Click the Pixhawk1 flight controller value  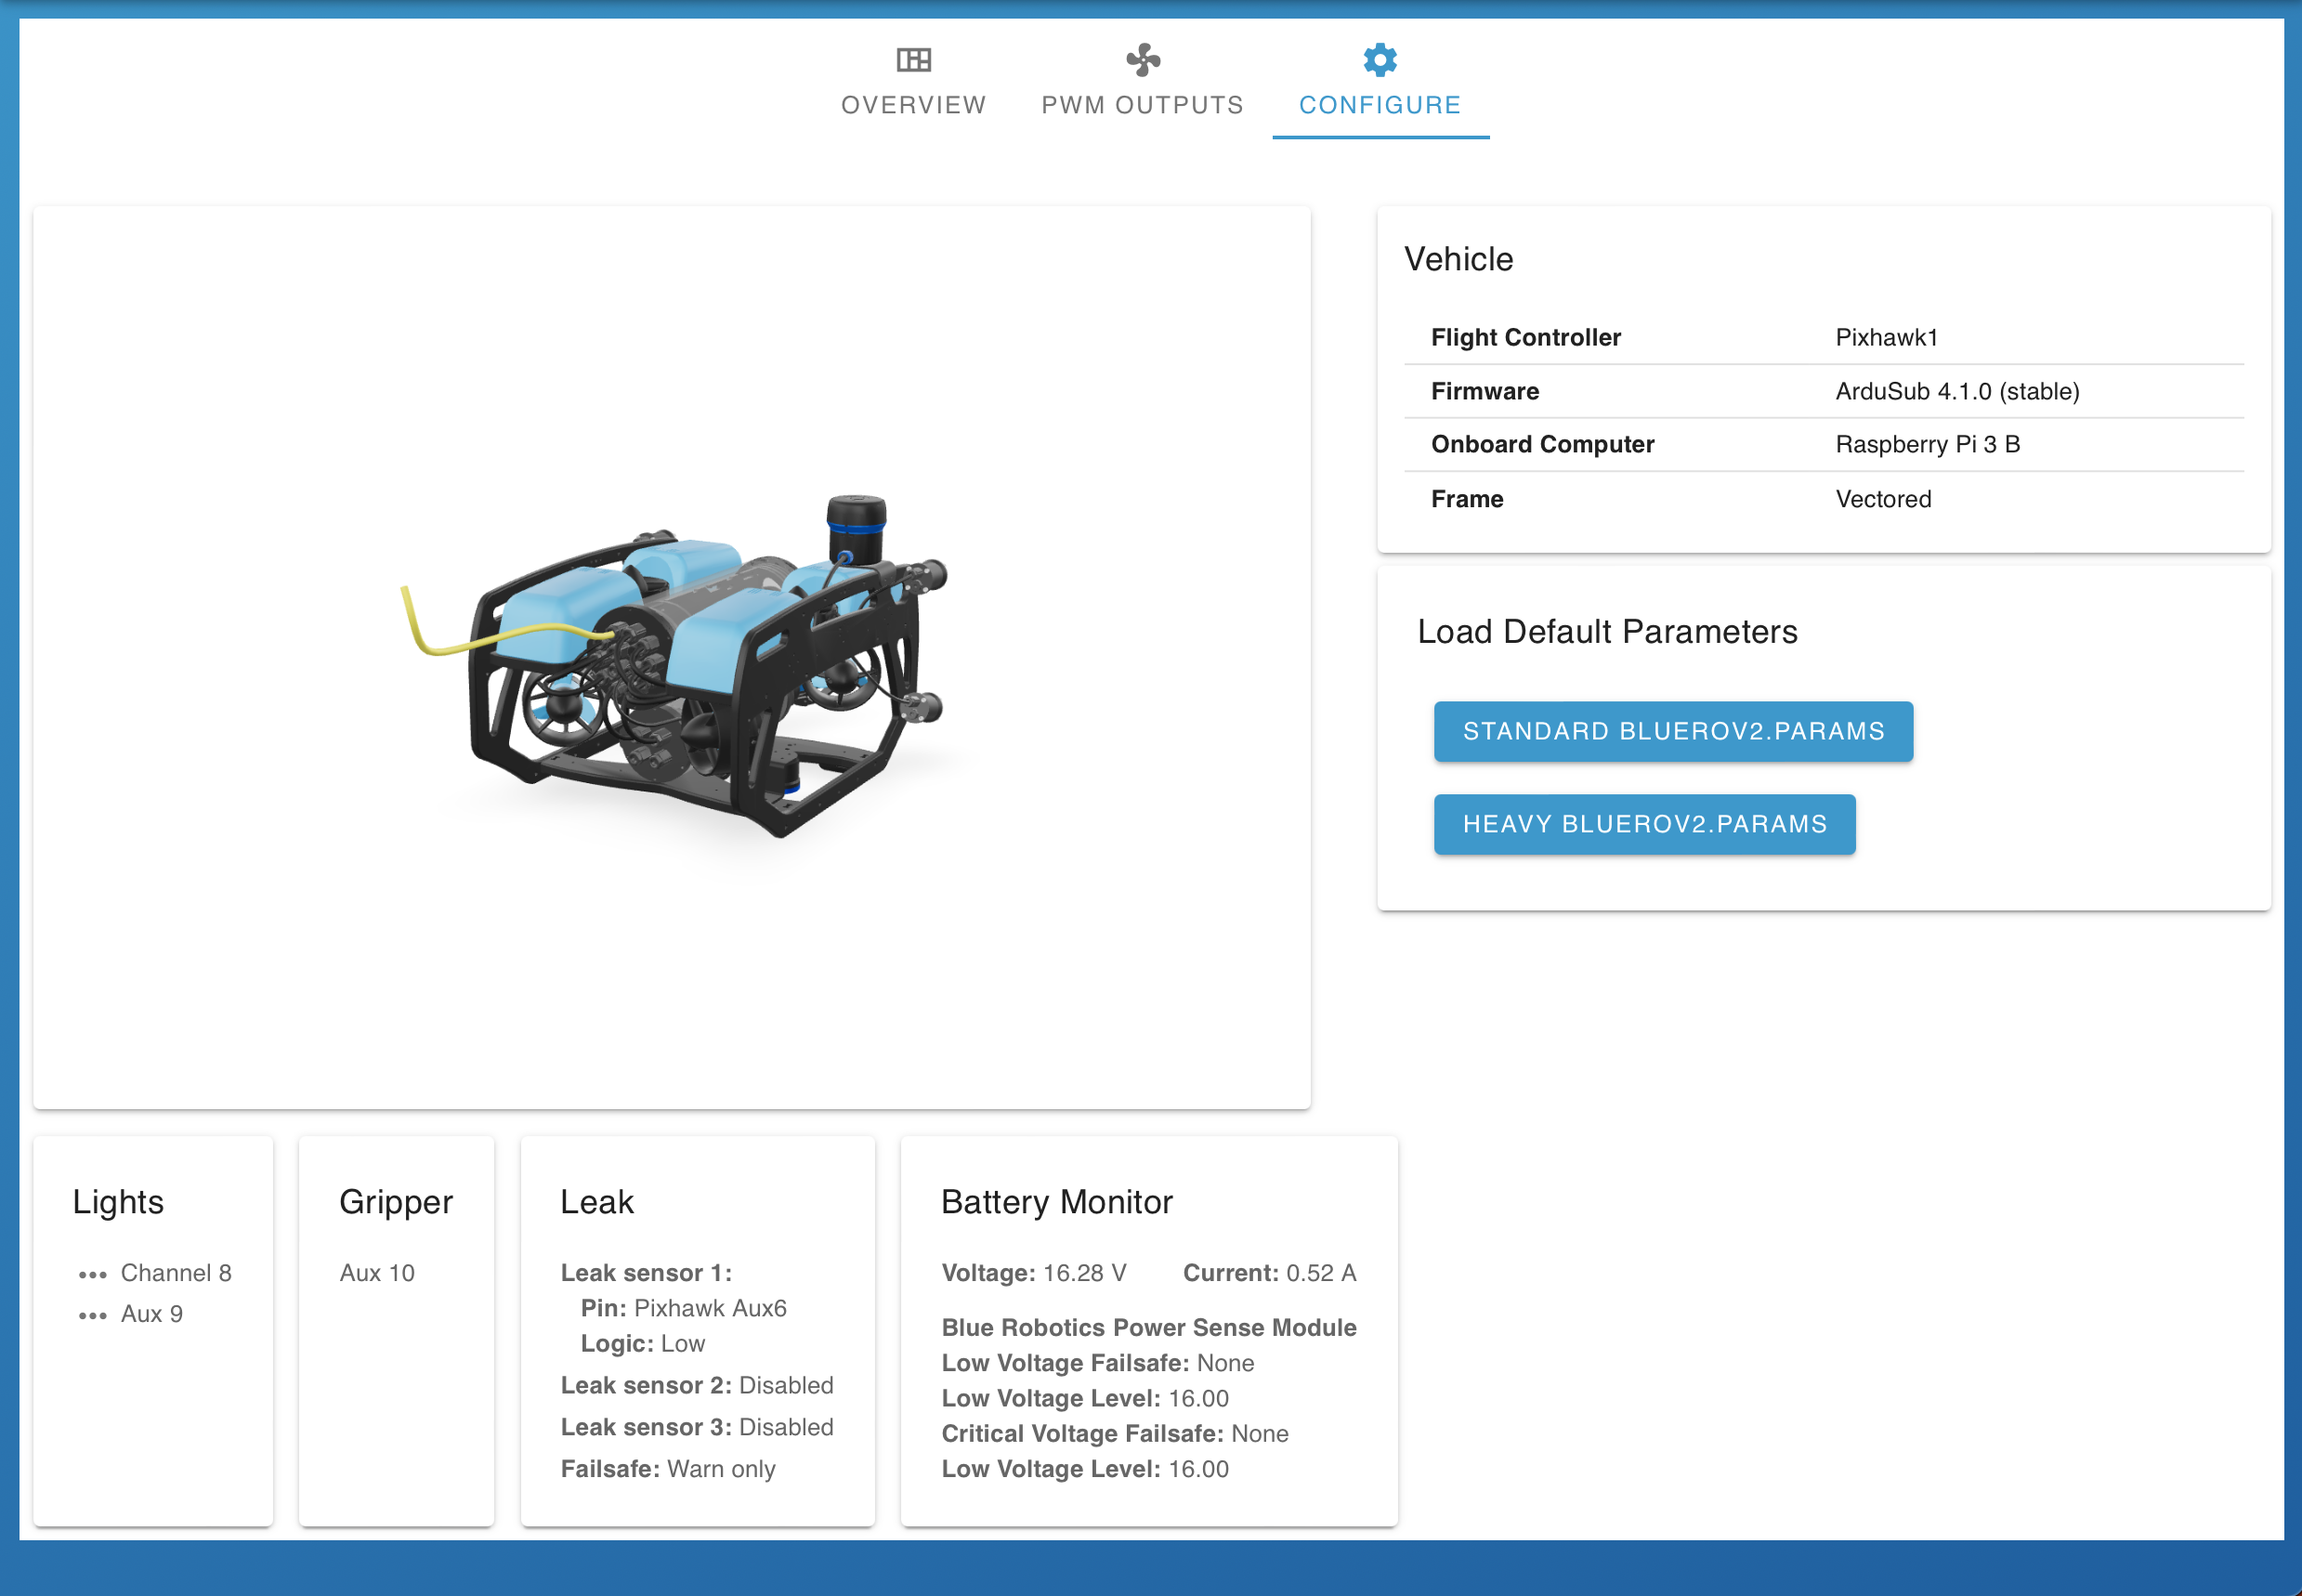coord(1886,337)
